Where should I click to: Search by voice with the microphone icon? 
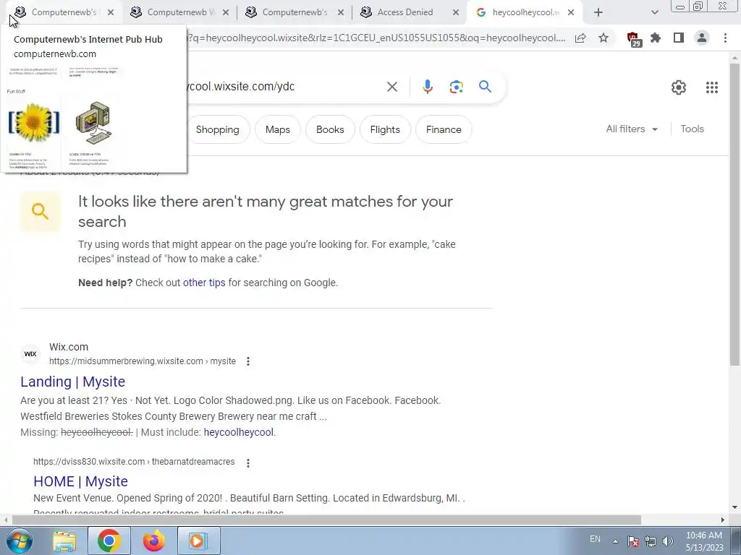[x=427, y=87]
